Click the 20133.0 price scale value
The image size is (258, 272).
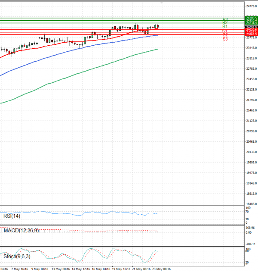tap(252, 152)
